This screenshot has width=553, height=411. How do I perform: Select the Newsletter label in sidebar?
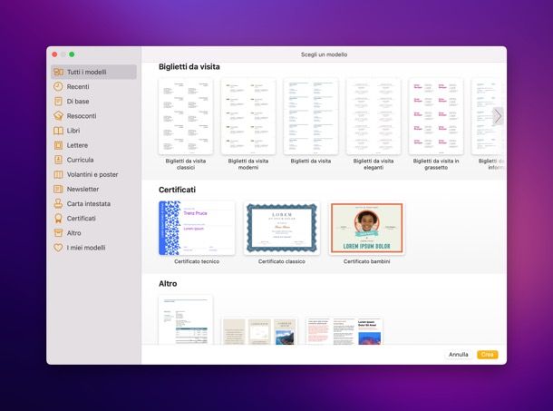[82, 190]
